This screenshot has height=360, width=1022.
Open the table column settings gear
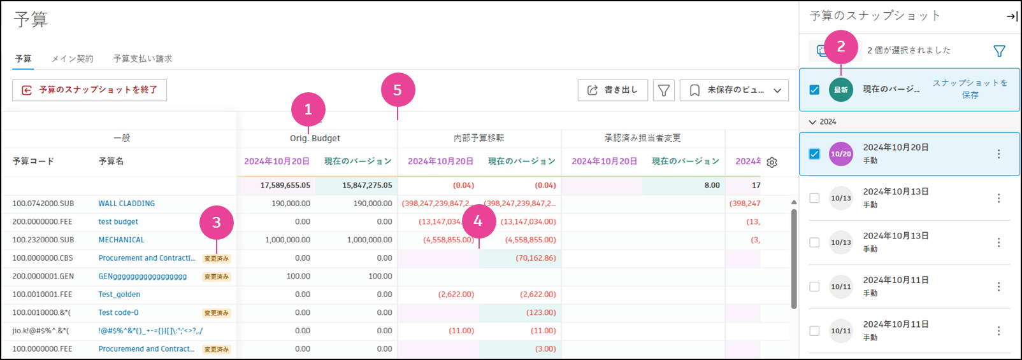point(772,162)
